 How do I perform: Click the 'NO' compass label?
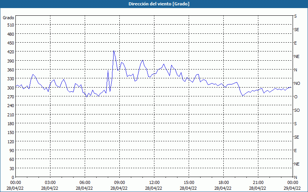click(x=297, y=83)
